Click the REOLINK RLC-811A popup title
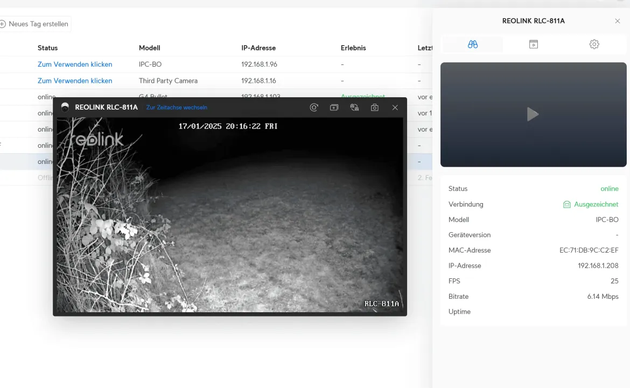The image size is (630, 388). point(106,107)
